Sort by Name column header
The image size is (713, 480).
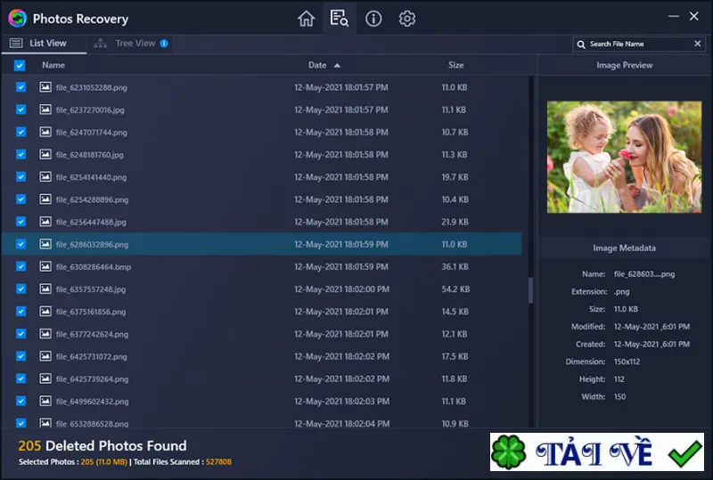coord(53,65)
